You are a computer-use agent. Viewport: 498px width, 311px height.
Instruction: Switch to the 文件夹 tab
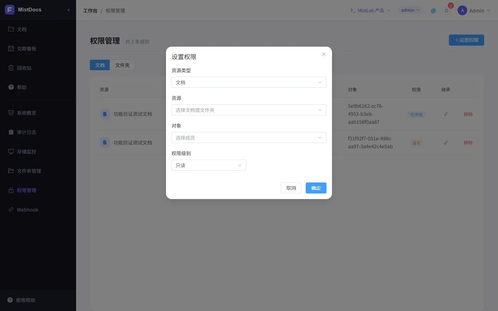coord(122,65)
